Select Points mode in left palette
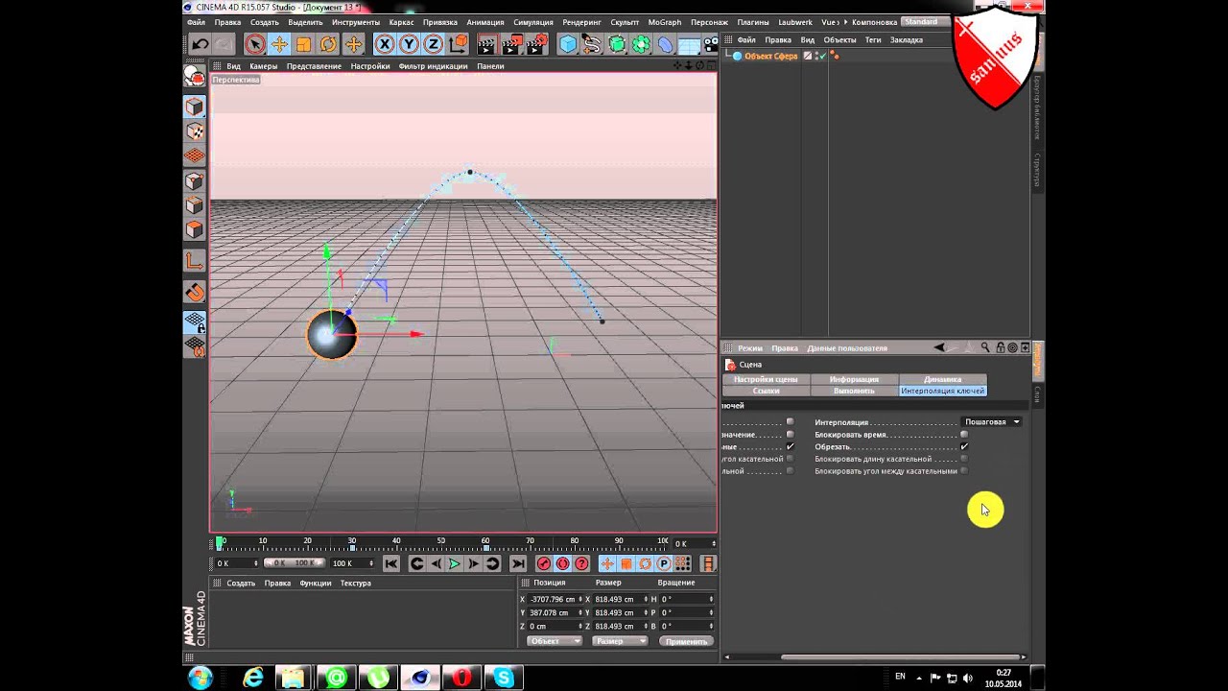 click(195, 181)
